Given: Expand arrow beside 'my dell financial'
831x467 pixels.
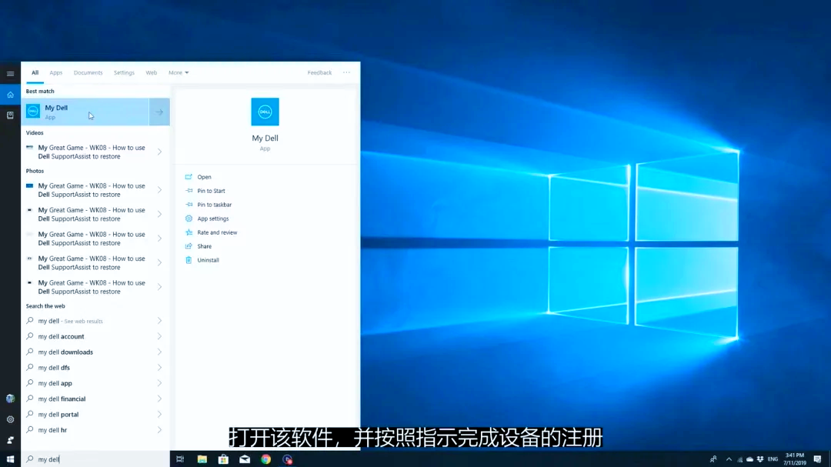Looking at the screenshot, I should (159, 399).
